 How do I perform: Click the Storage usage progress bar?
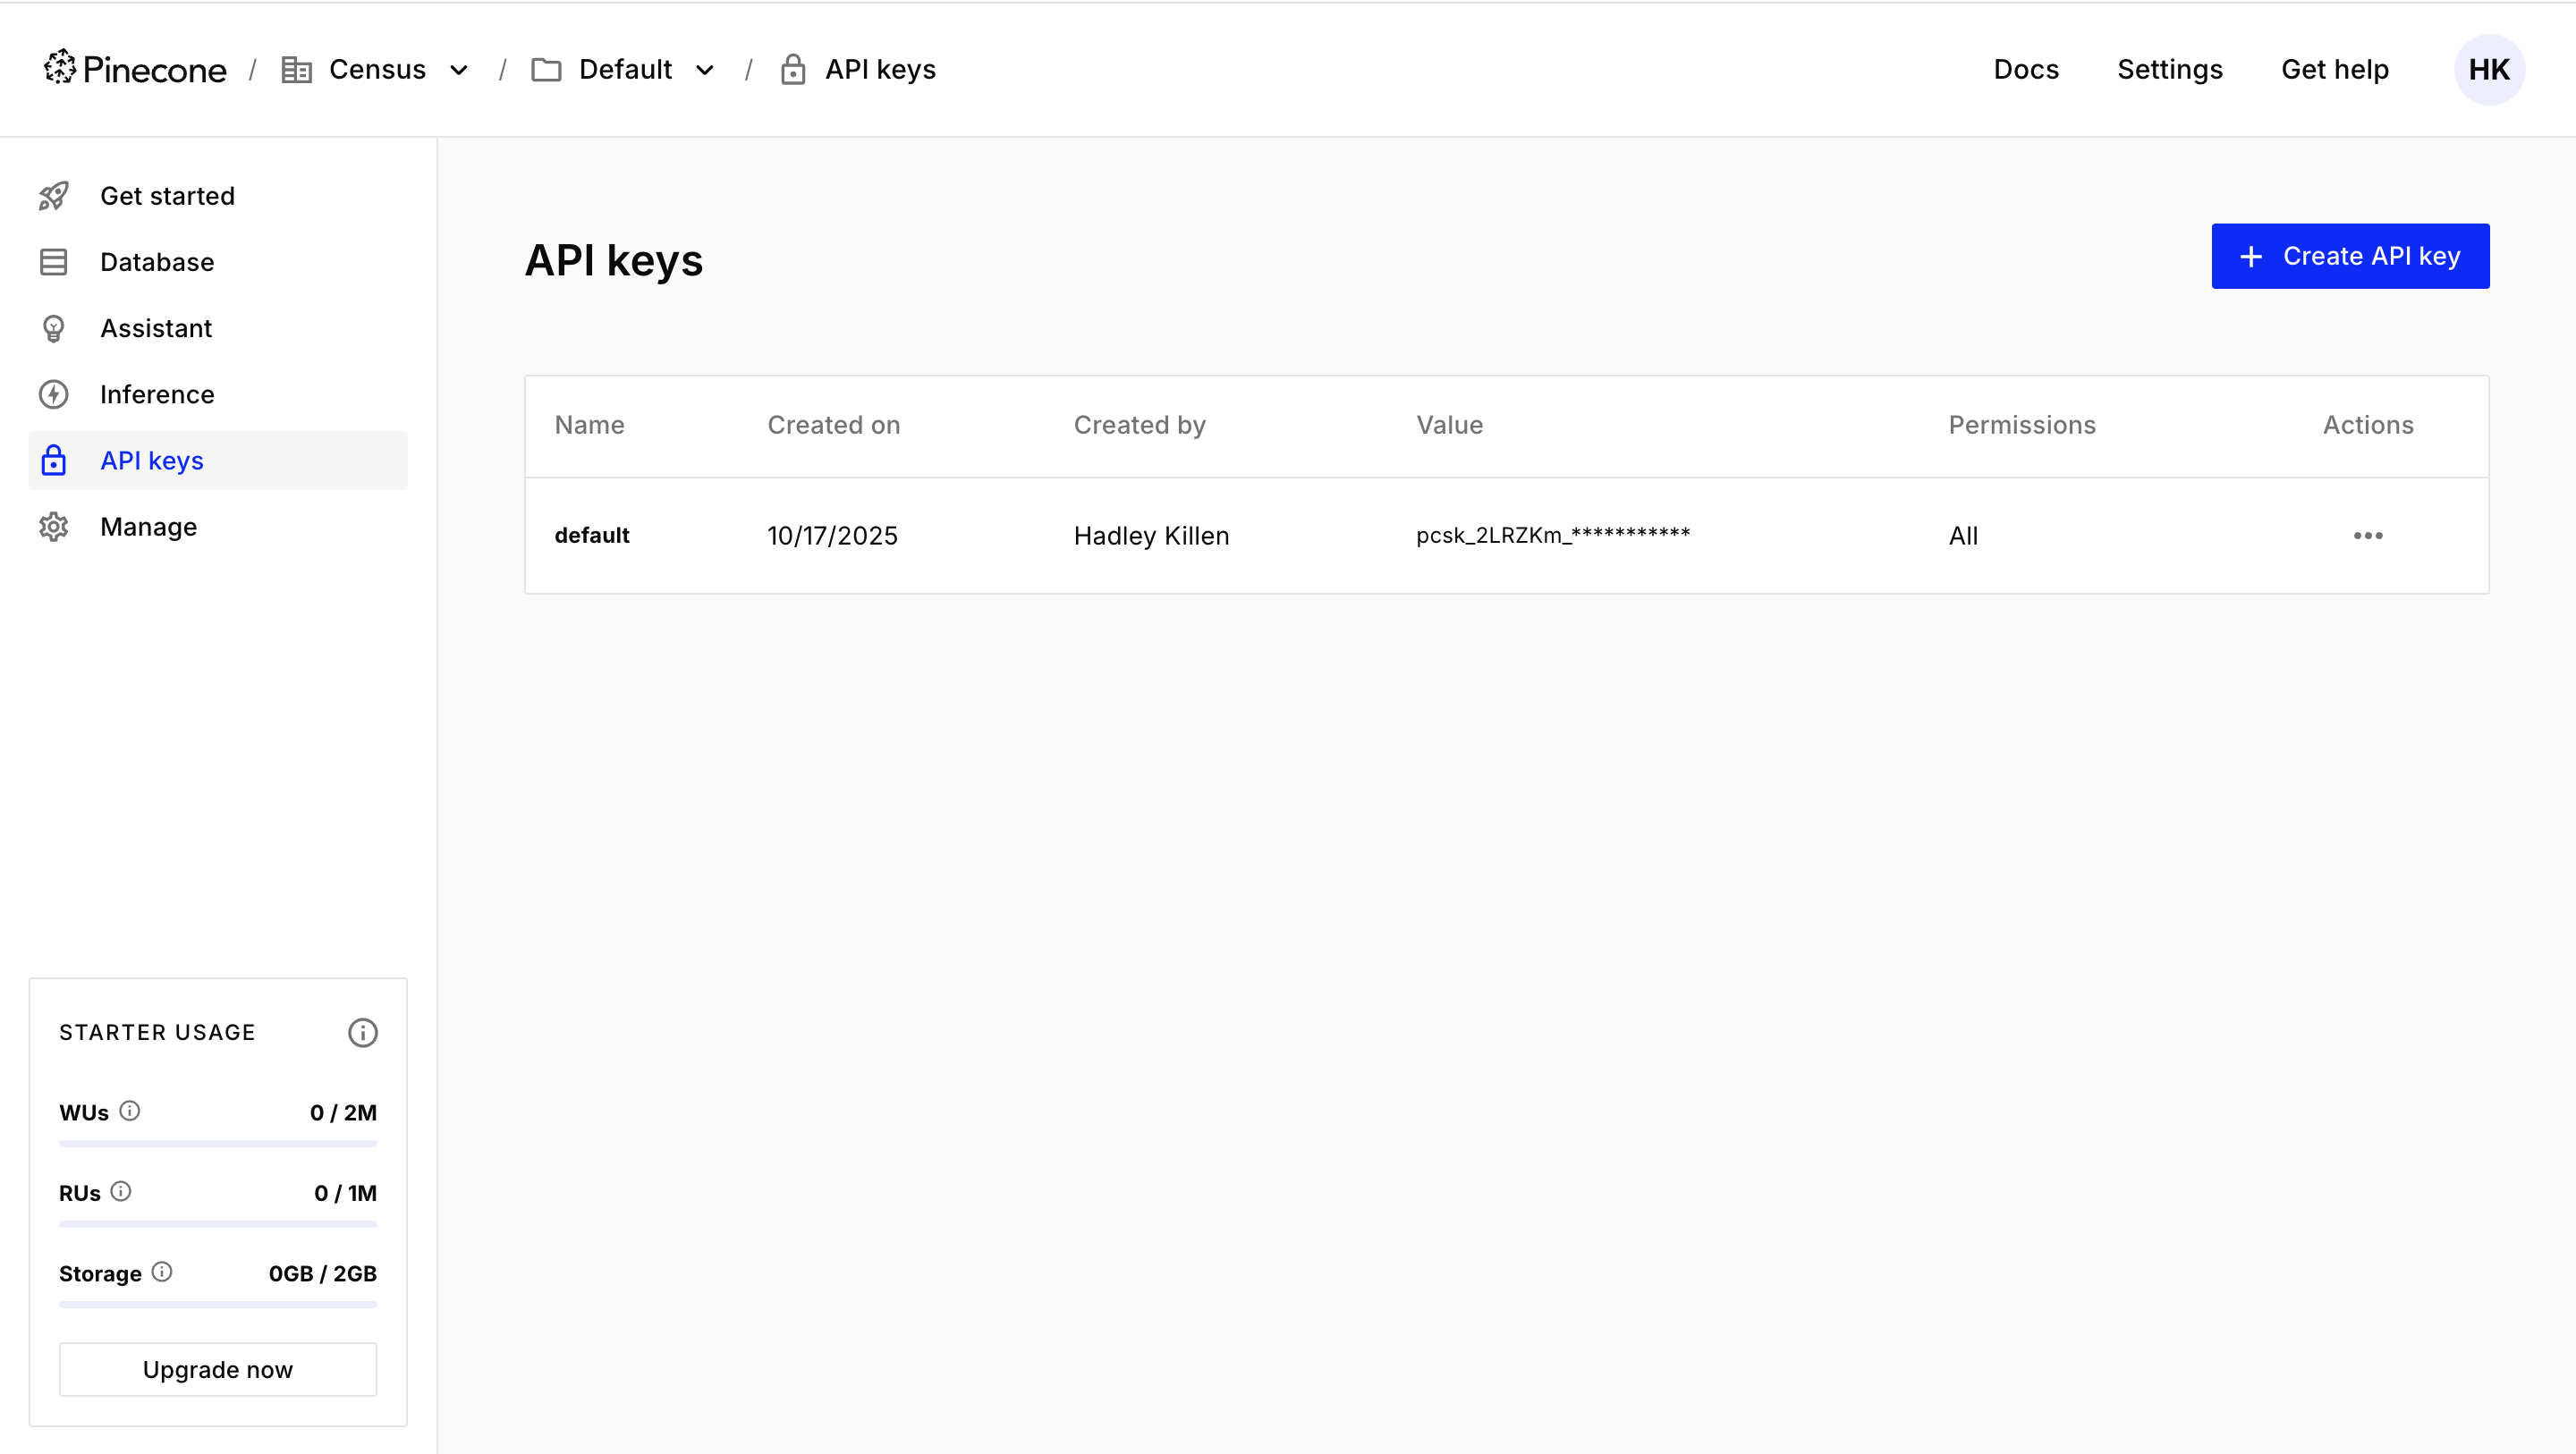tap(218, 1304)
